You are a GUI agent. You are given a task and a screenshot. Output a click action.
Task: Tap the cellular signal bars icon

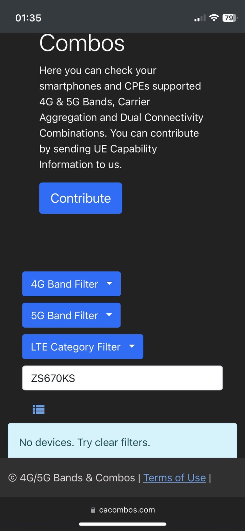(x=200, y=18)
